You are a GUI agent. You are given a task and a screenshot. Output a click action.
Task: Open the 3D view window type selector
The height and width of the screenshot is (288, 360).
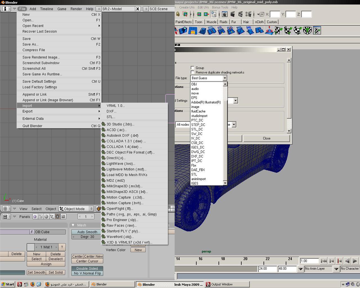(x=6, y=208)
